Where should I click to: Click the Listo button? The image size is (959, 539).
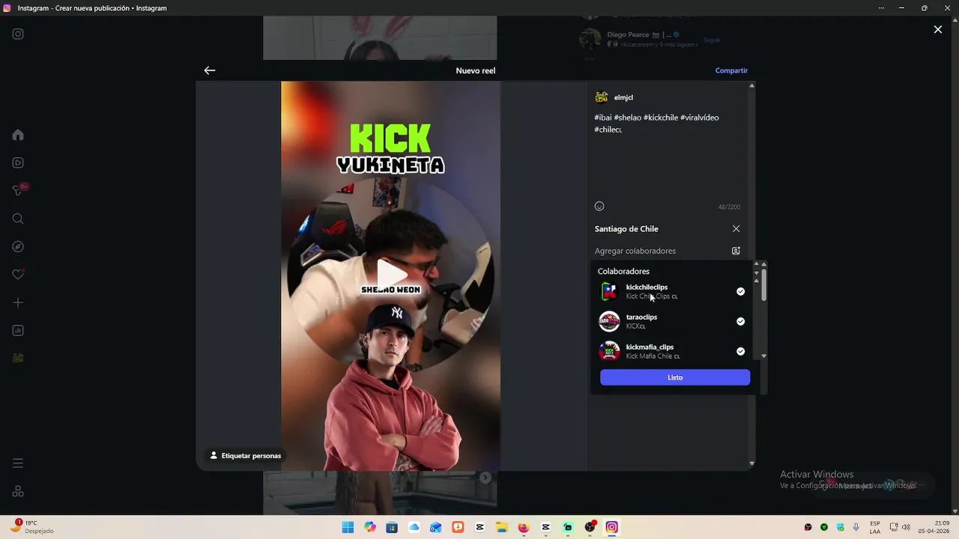675,377
